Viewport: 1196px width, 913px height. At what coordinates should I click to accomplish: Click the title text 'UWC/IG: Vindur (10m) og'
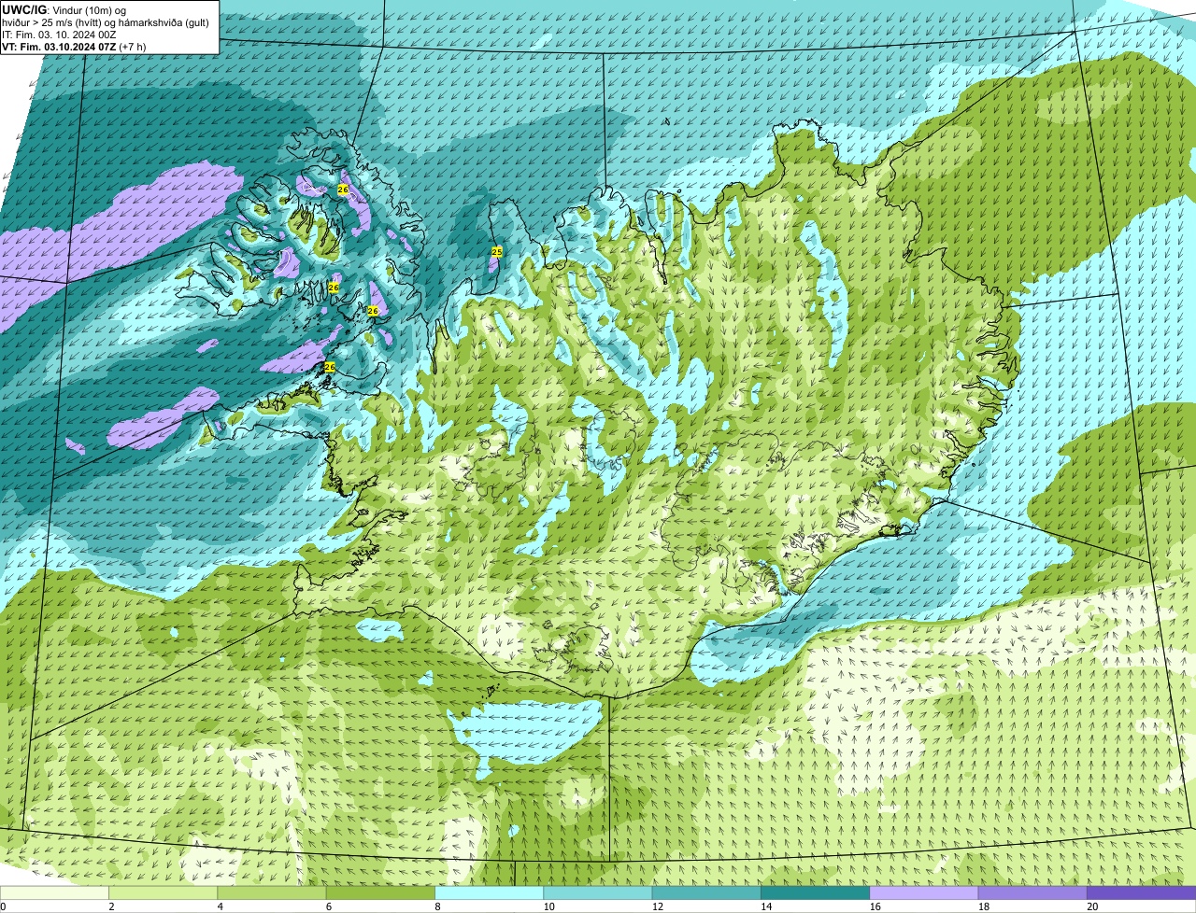(x=64, y=9)
